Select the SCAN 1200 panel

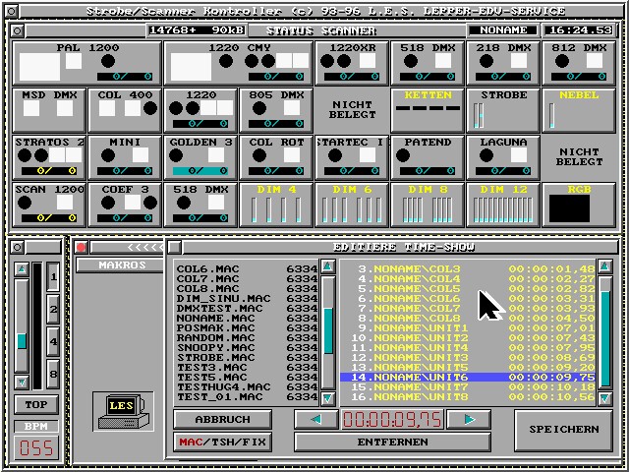click(49, 205)
